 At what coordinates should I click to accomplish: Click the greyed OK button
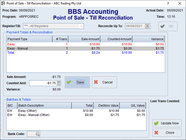coord(168,26)
